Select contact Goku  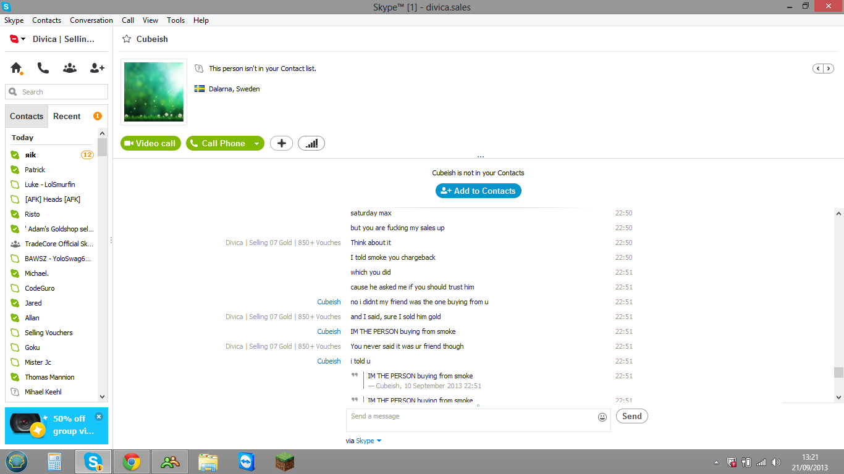(52, 347)
